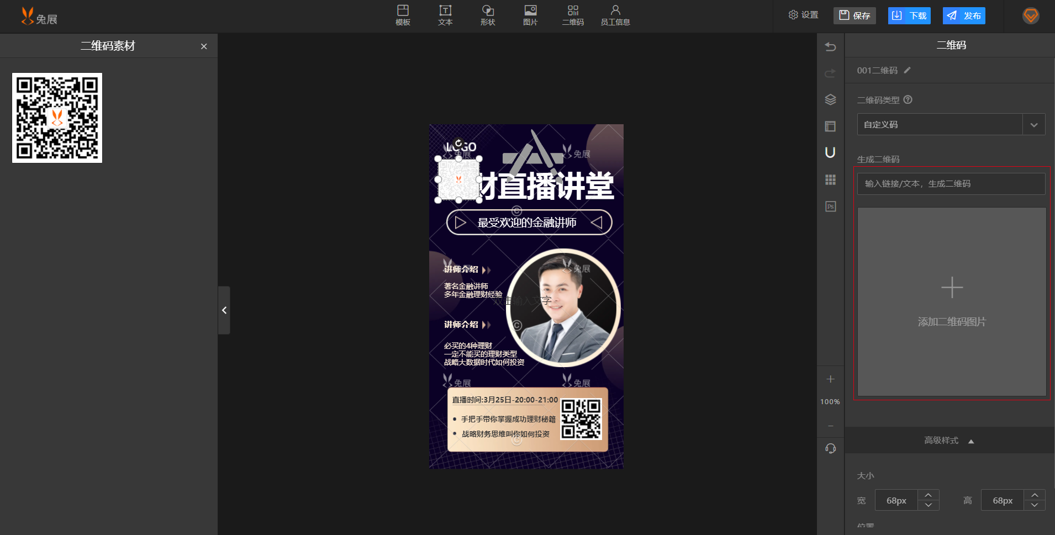Select the 最受欢迎的金融讲师 text on the poster
Screen dimensions: 1055x535
tap(527, 223)
